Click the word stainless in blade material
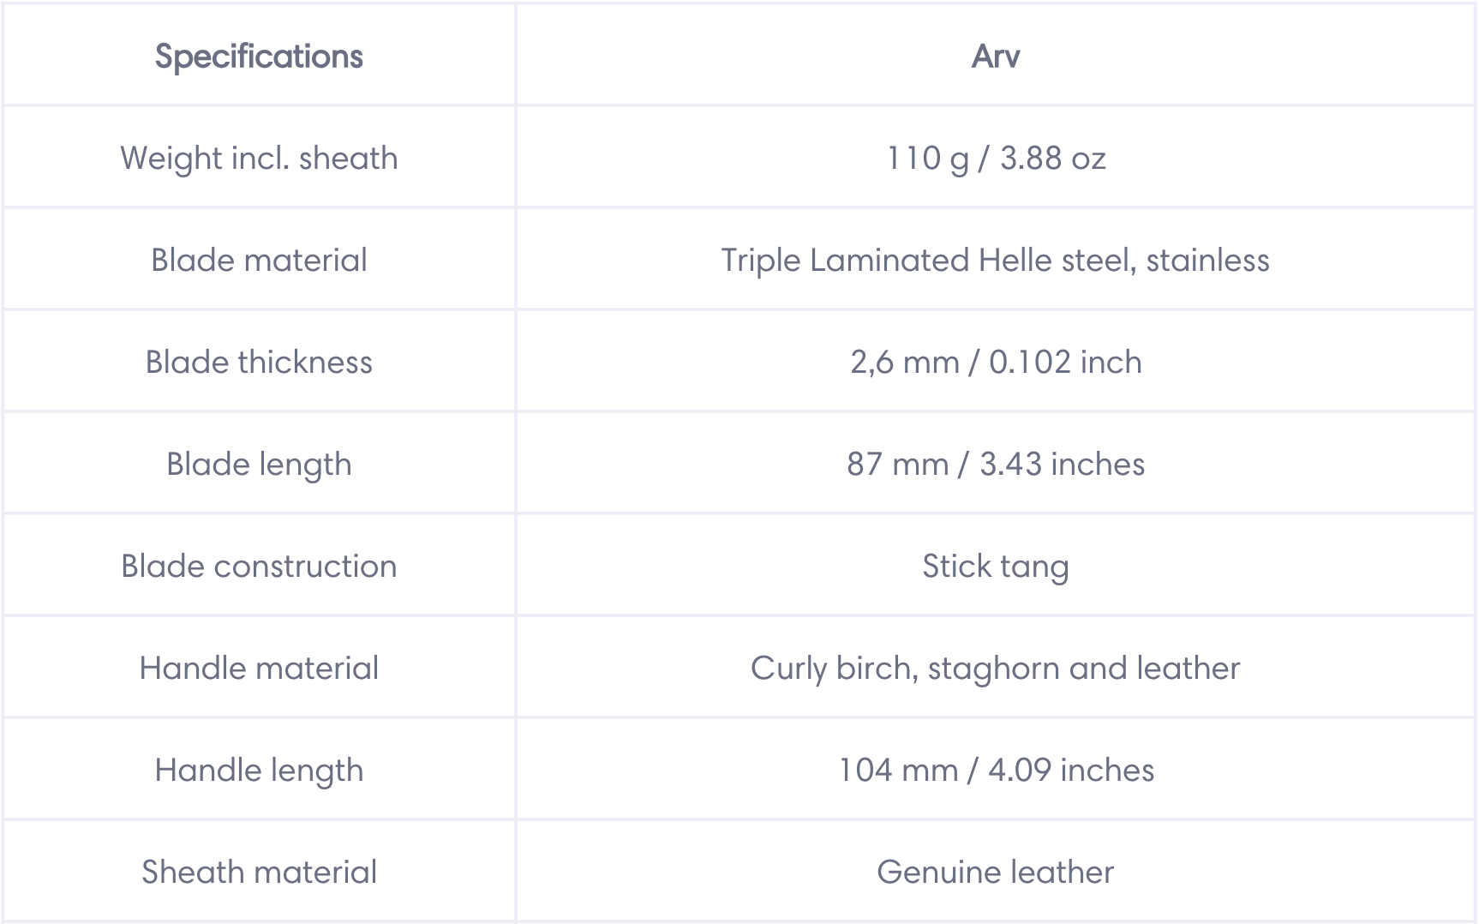 pos(1208,260)
